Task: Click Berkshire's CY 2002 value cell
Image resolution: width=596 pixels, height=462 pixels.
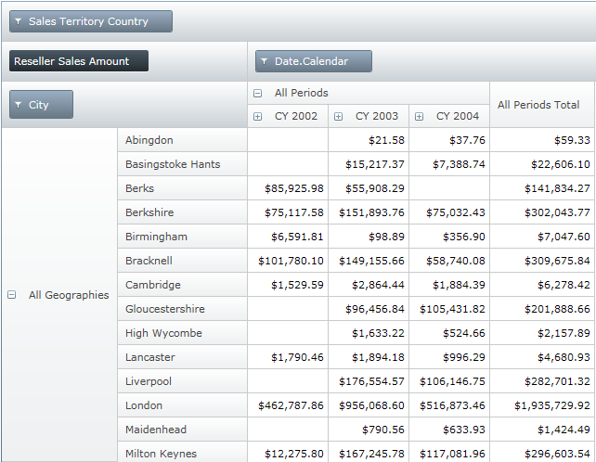Action: [x=288, y=212]
